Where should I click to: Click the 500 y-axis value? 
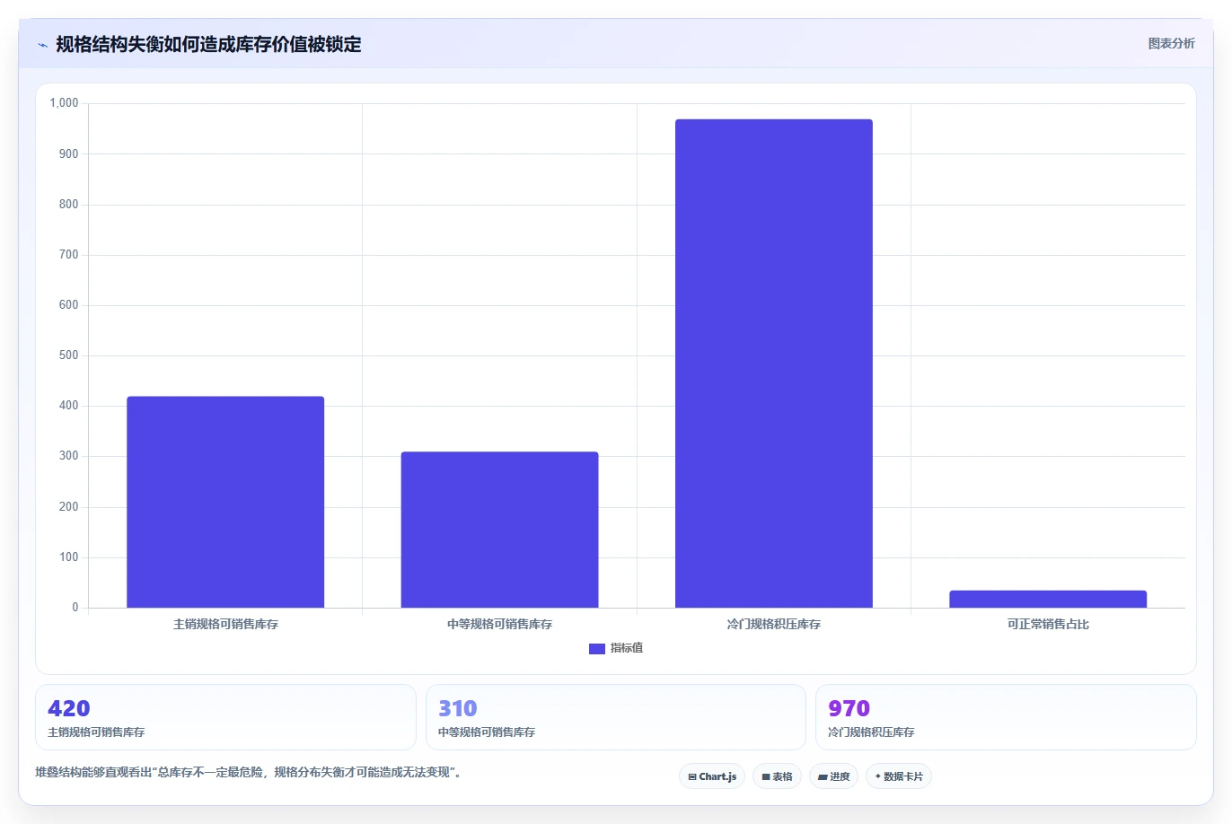(69, 355)
